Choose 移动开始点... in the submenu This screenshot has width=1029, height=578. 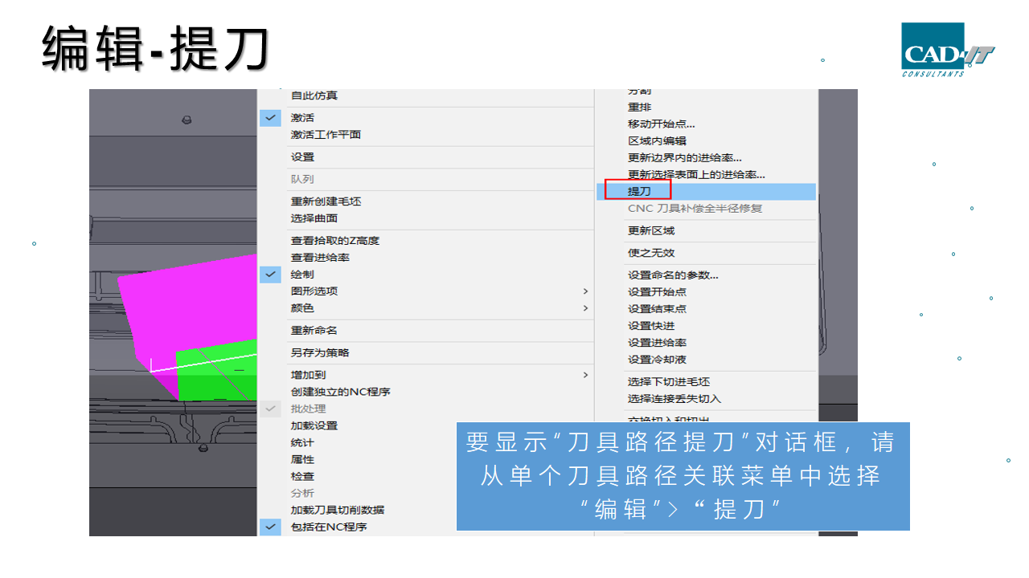click(662, 124)
